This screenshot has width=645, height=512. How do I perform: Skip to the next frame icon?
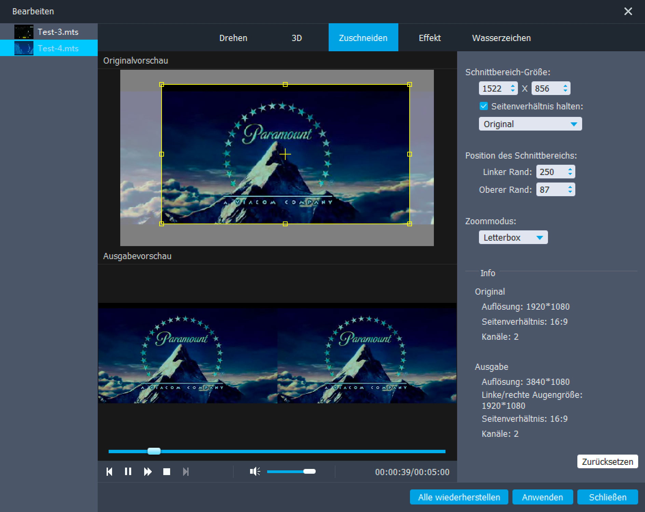click(x=186, y=472)
